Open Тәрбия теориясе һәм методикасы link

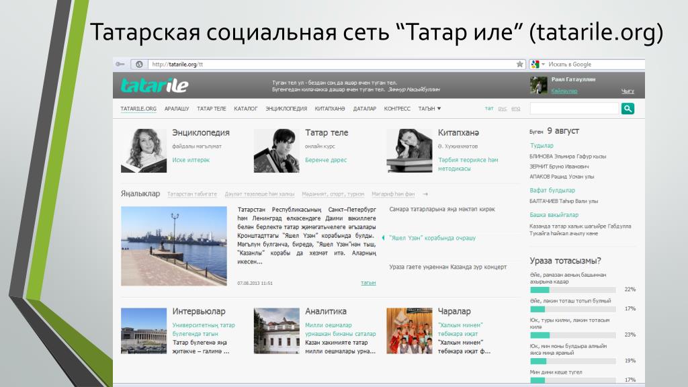point(468,164)
